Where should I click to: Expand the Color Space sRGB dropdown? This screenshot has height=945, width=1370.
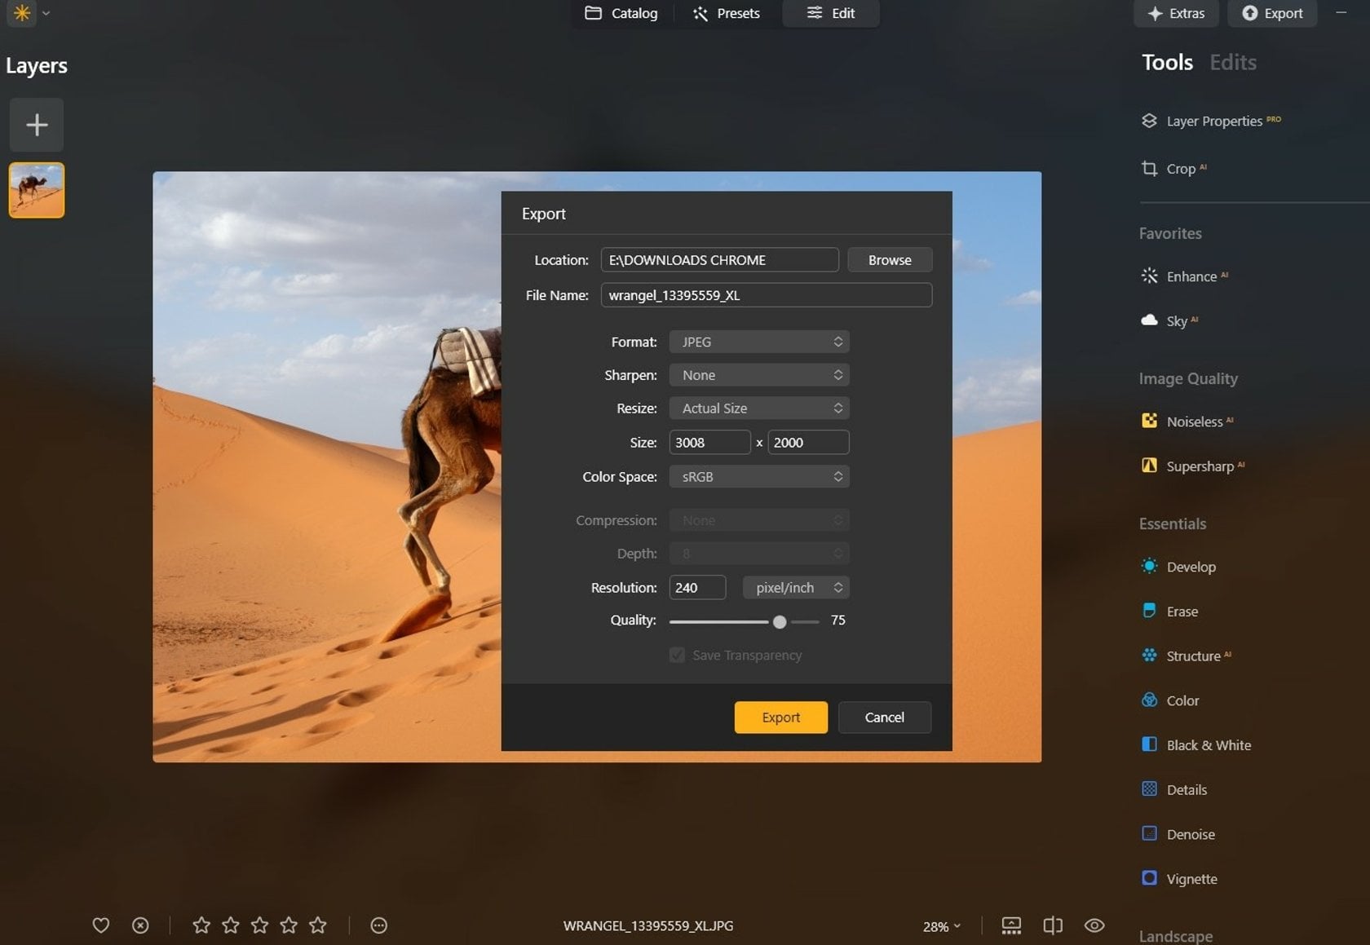click(x=758, y=477)
